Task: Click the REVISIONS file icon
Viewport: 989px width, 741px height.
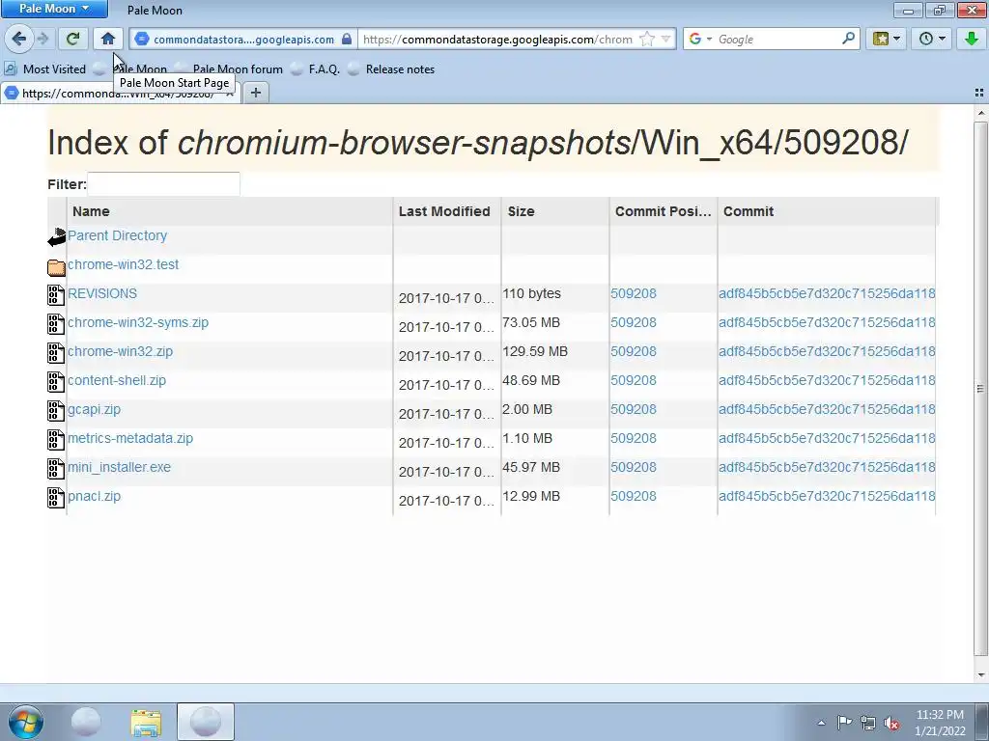Action: [x=56, y=295]
